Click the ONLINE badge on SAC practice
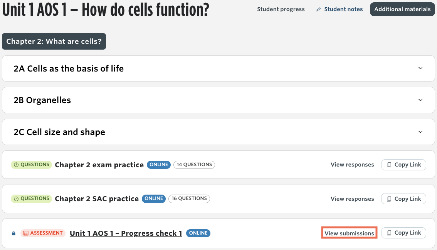 click(154, 198)
